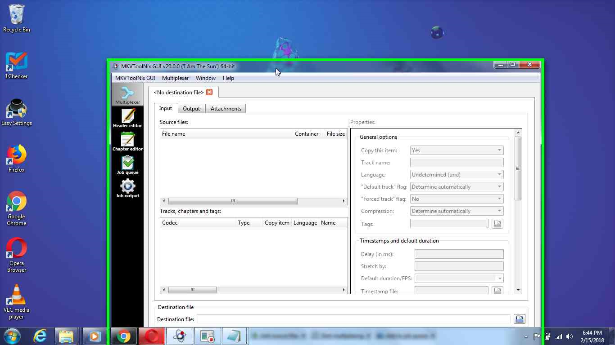The height and width of the screenshot is (345, 615).
Task: Sort by Type column header
Action: pyautogui.click(x=249, y=223)
